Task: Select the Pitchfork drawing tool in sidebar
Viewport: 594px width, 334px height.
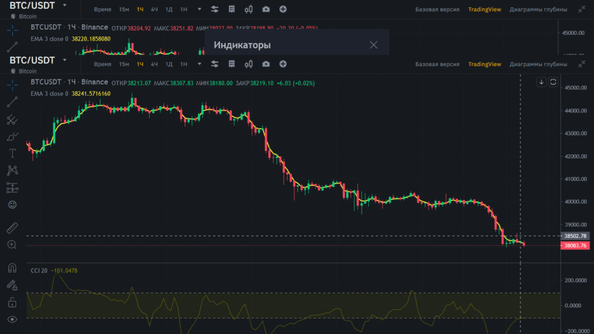Action: [12, 120]
